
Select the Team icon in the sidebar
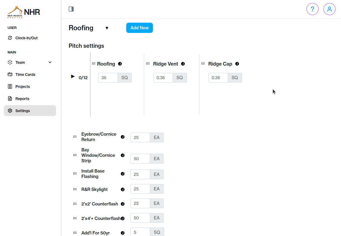[x=10, y=62]
